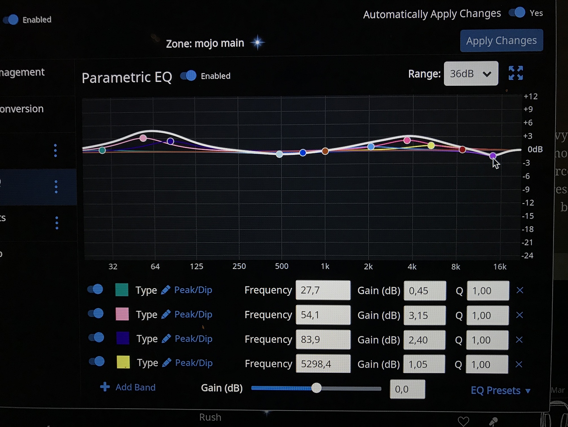Open the Range 36dB dropdown

click(471, 73)
